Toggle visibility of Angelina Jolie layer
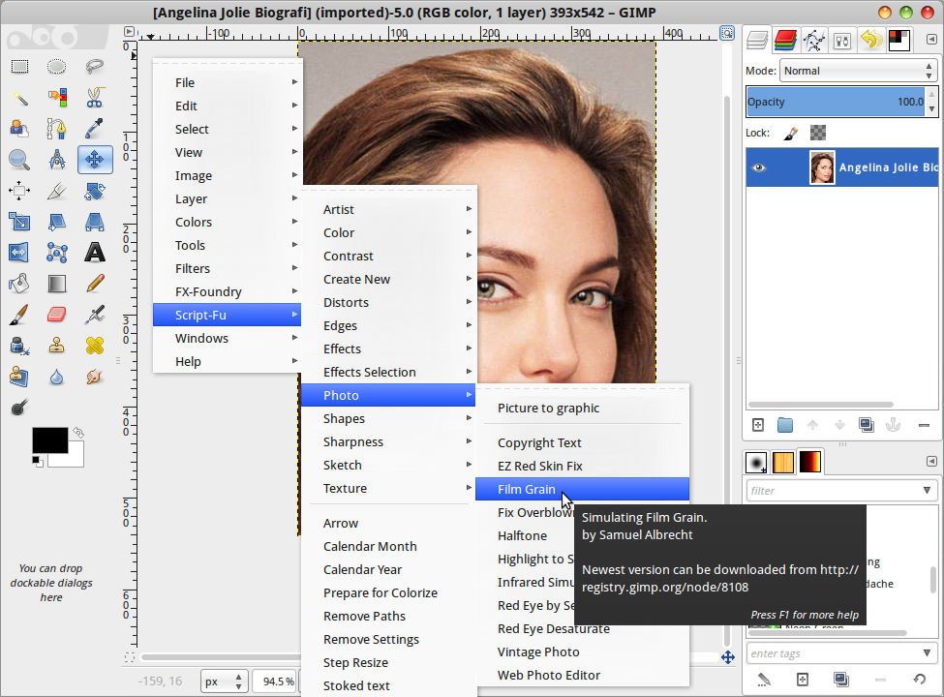Viewport: 944px width, 697px height. pos(759,167)
